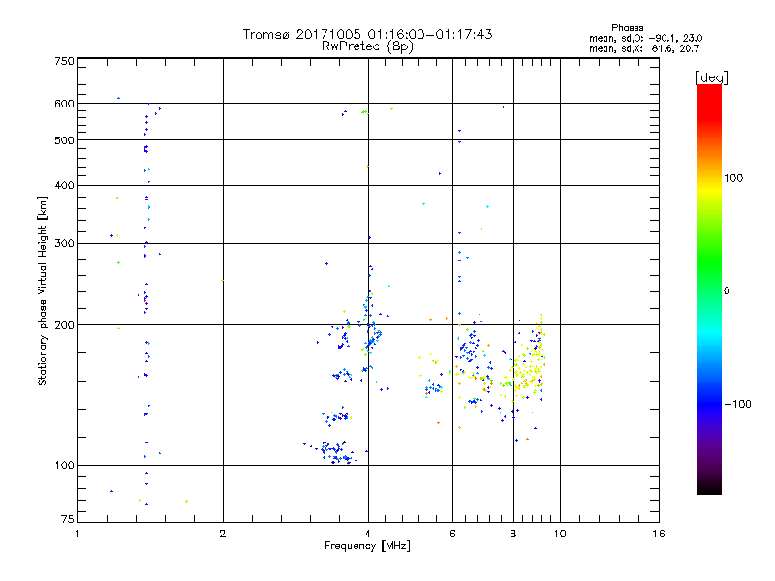Click the colorbar '100' tick label
Image resolution: width=775 pixels, height=581 pixels.
733,178
